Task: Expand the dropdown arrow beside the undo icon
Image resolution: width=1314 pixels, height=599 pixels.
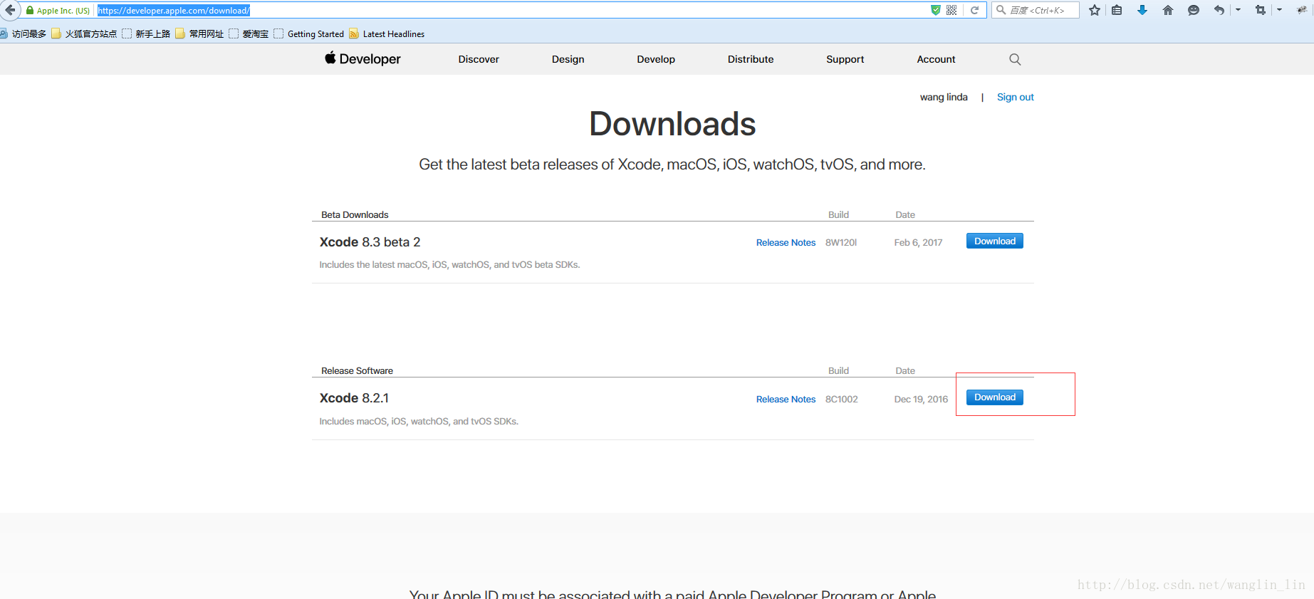Action: [x=1238, y=10]
